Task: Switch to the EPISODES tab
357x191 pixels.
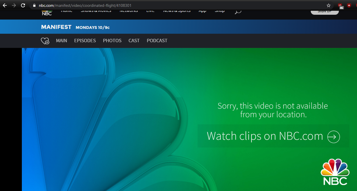Action: pos(85,41)
